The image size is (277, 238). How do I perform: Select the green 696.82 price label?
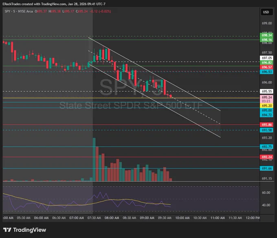[x=266, y=62]
